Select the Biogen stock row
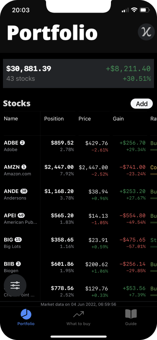 click(x=79, y=267)
